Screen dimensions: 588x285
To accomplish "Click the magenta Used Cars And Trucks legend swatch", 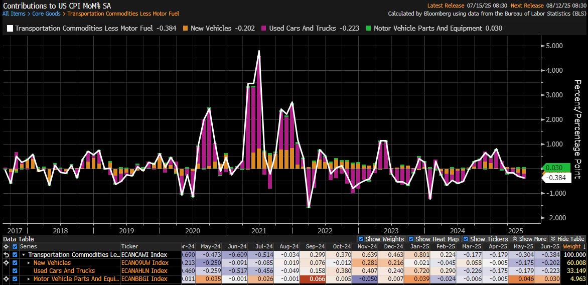I will coord(263,28).
